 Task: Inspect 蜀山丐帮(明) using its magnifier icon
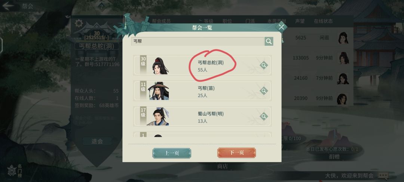click(264, 116)
